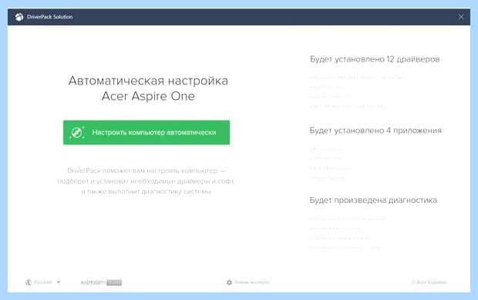This screenshot has height=300, width=478.
Task: Click the DriverPack description paragraph under the button
Action: click(x=146, y=181)
